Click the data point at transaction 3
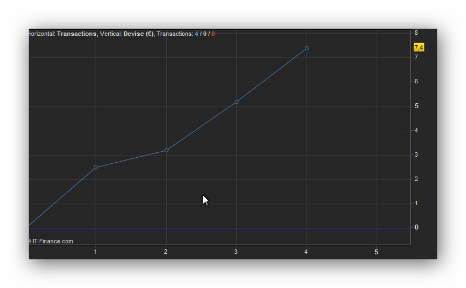Screen dimensions: 466x288 coord(236,102)
